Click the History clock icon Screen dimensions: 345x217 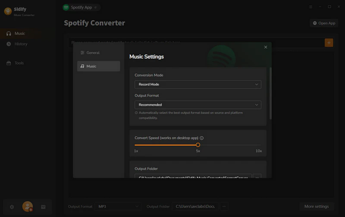[9, 44]
